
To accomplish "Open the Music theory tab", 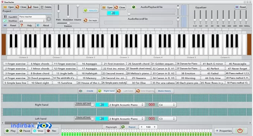I will [x=164, y=91].
